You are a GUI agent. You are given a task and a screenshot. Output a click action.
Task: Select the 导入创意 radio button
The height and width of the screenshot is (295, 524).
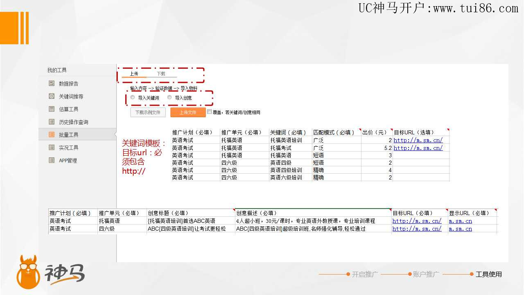(x=169, y=98)
